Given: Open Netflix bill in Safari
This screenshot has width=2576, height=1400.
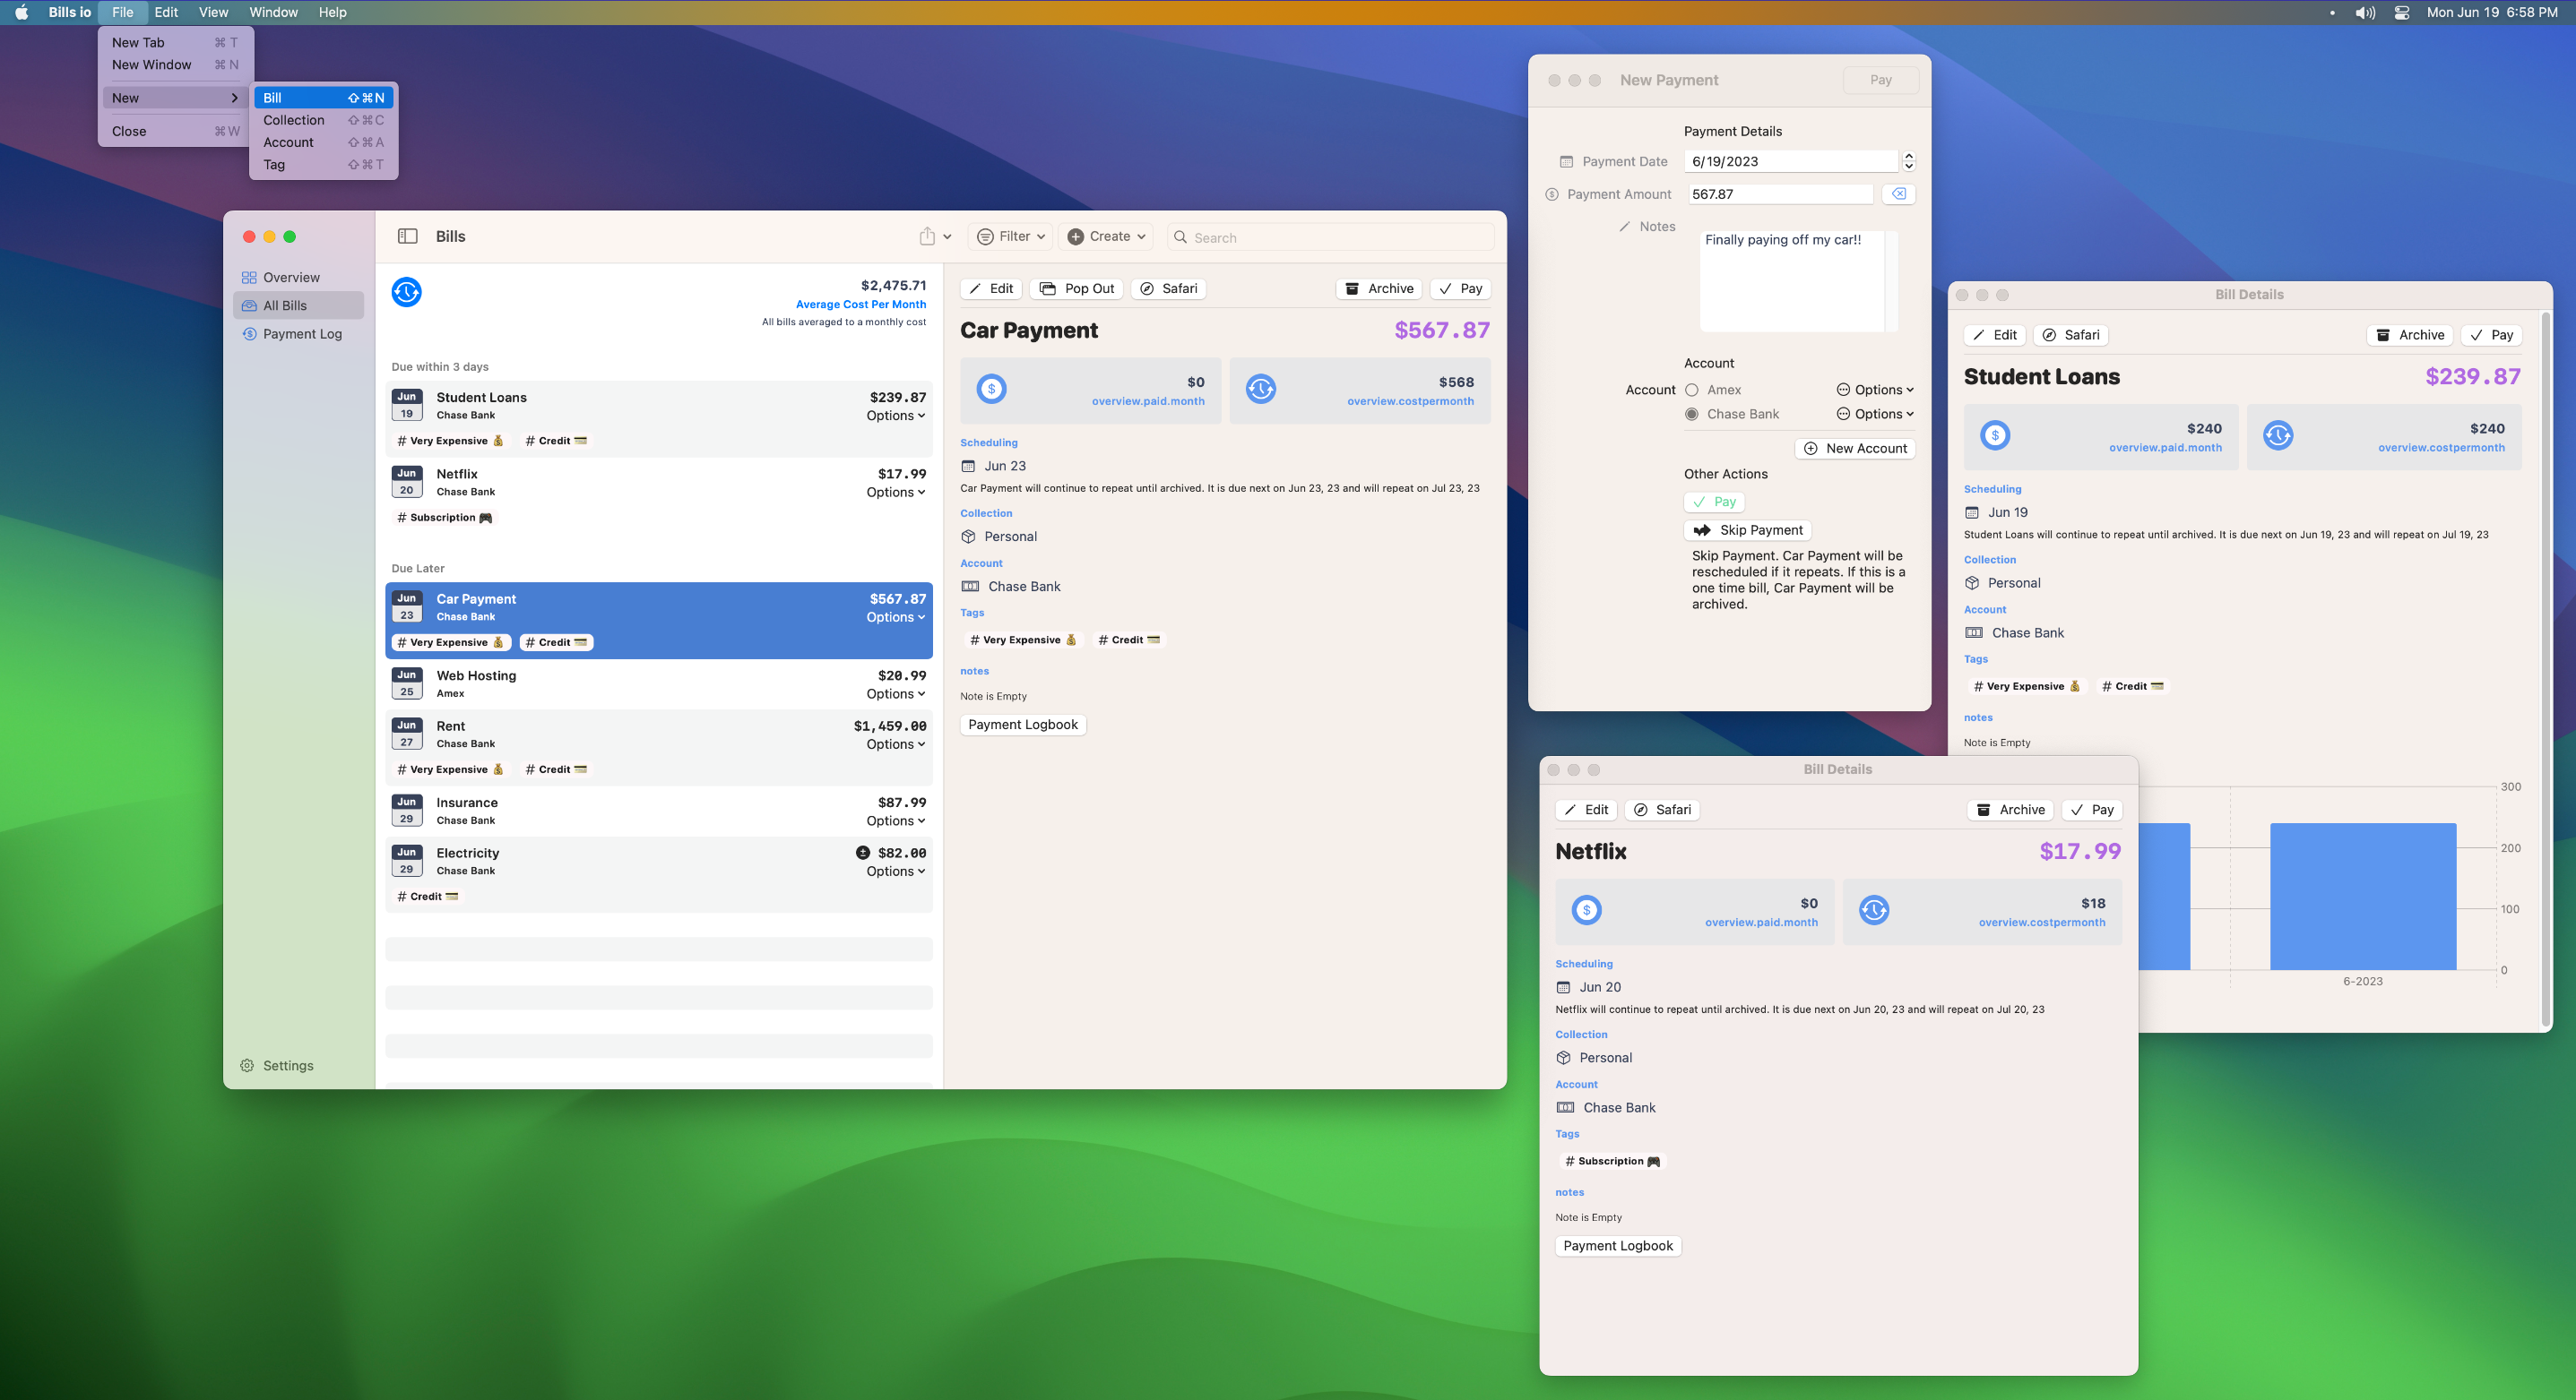Looking at the screenshot, I should [x=1662, y=810].
